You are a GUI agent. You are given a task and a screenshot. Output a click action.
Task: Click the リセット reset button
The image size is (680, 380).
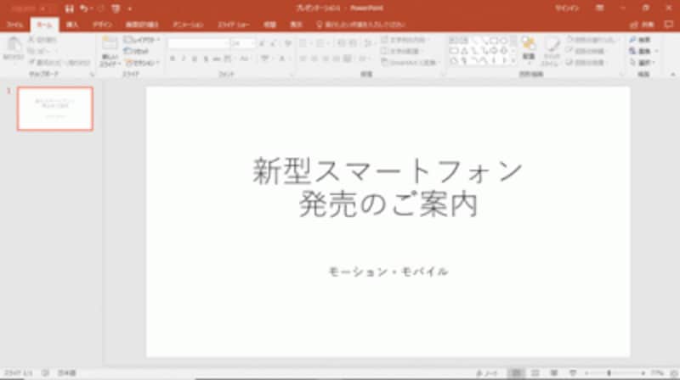tap(136, 51)
